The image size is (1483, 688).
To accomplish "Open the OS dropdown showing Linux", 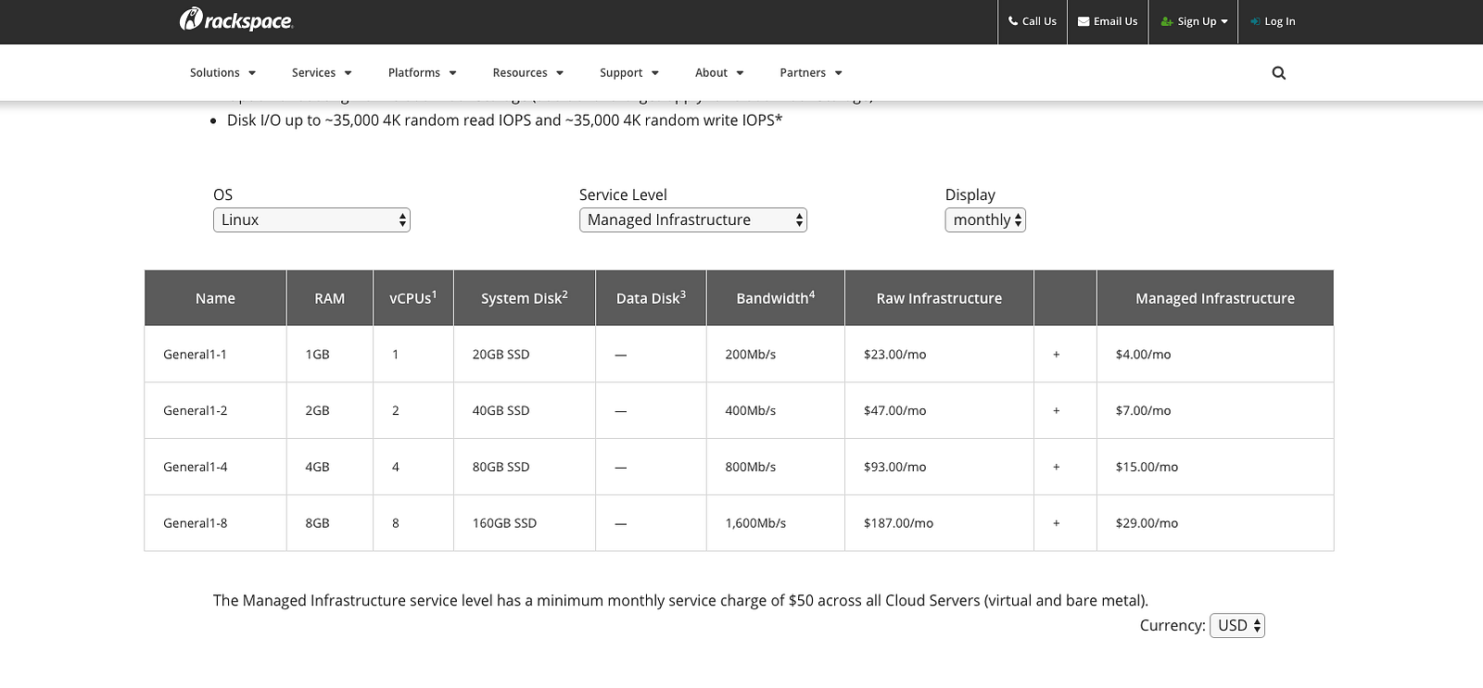I will click(311, 220).
